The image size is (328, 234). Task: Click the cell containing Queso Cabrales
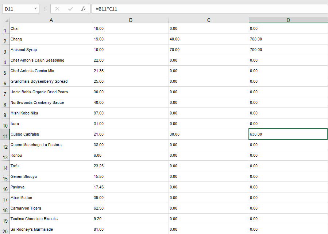pos(51,134)
